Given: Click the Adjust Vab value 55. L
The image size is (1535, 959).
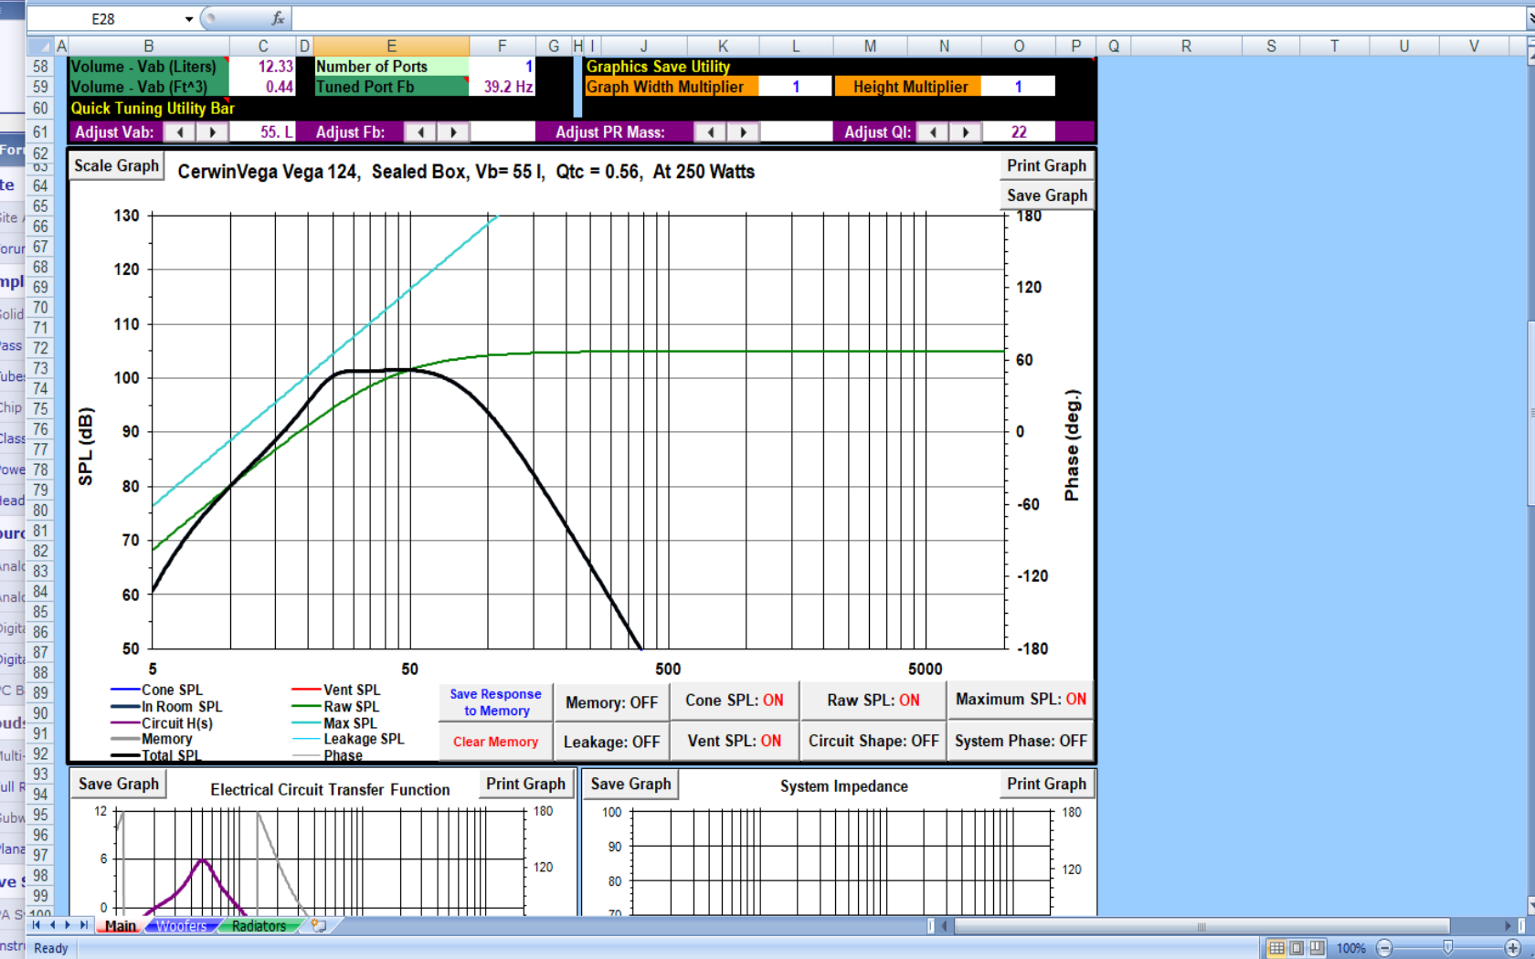Looking at the screenshot, I should point(262,132).
